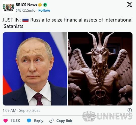This screenshot has height=125, width=136.
Task: Click the blue reply bubble icon
Action: 29,121
